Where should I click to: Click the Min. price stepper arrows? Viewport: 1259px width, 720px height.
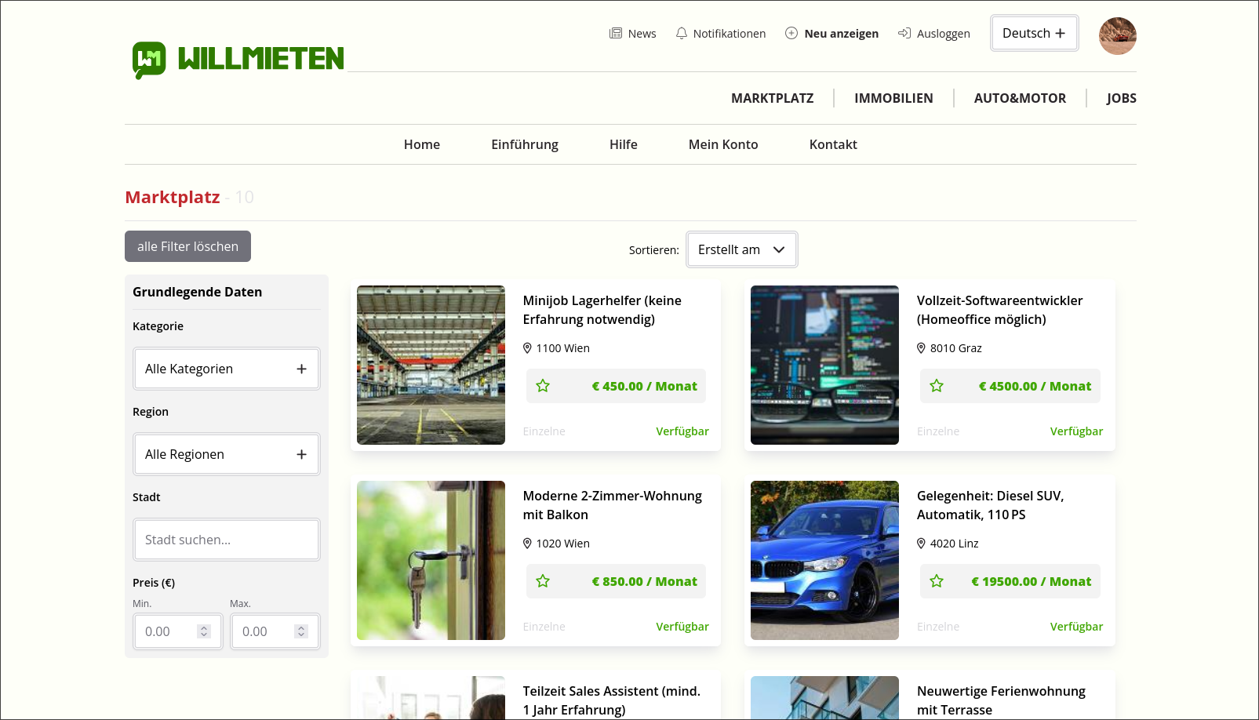tap(204, 631)
